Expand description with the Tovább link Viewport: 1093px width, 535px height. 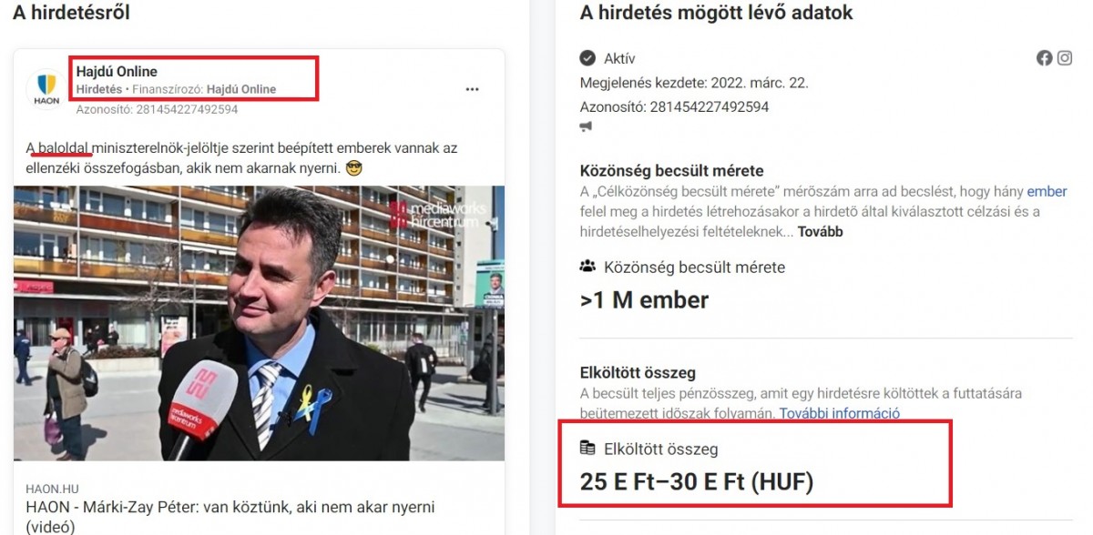(x=821, y=232)
